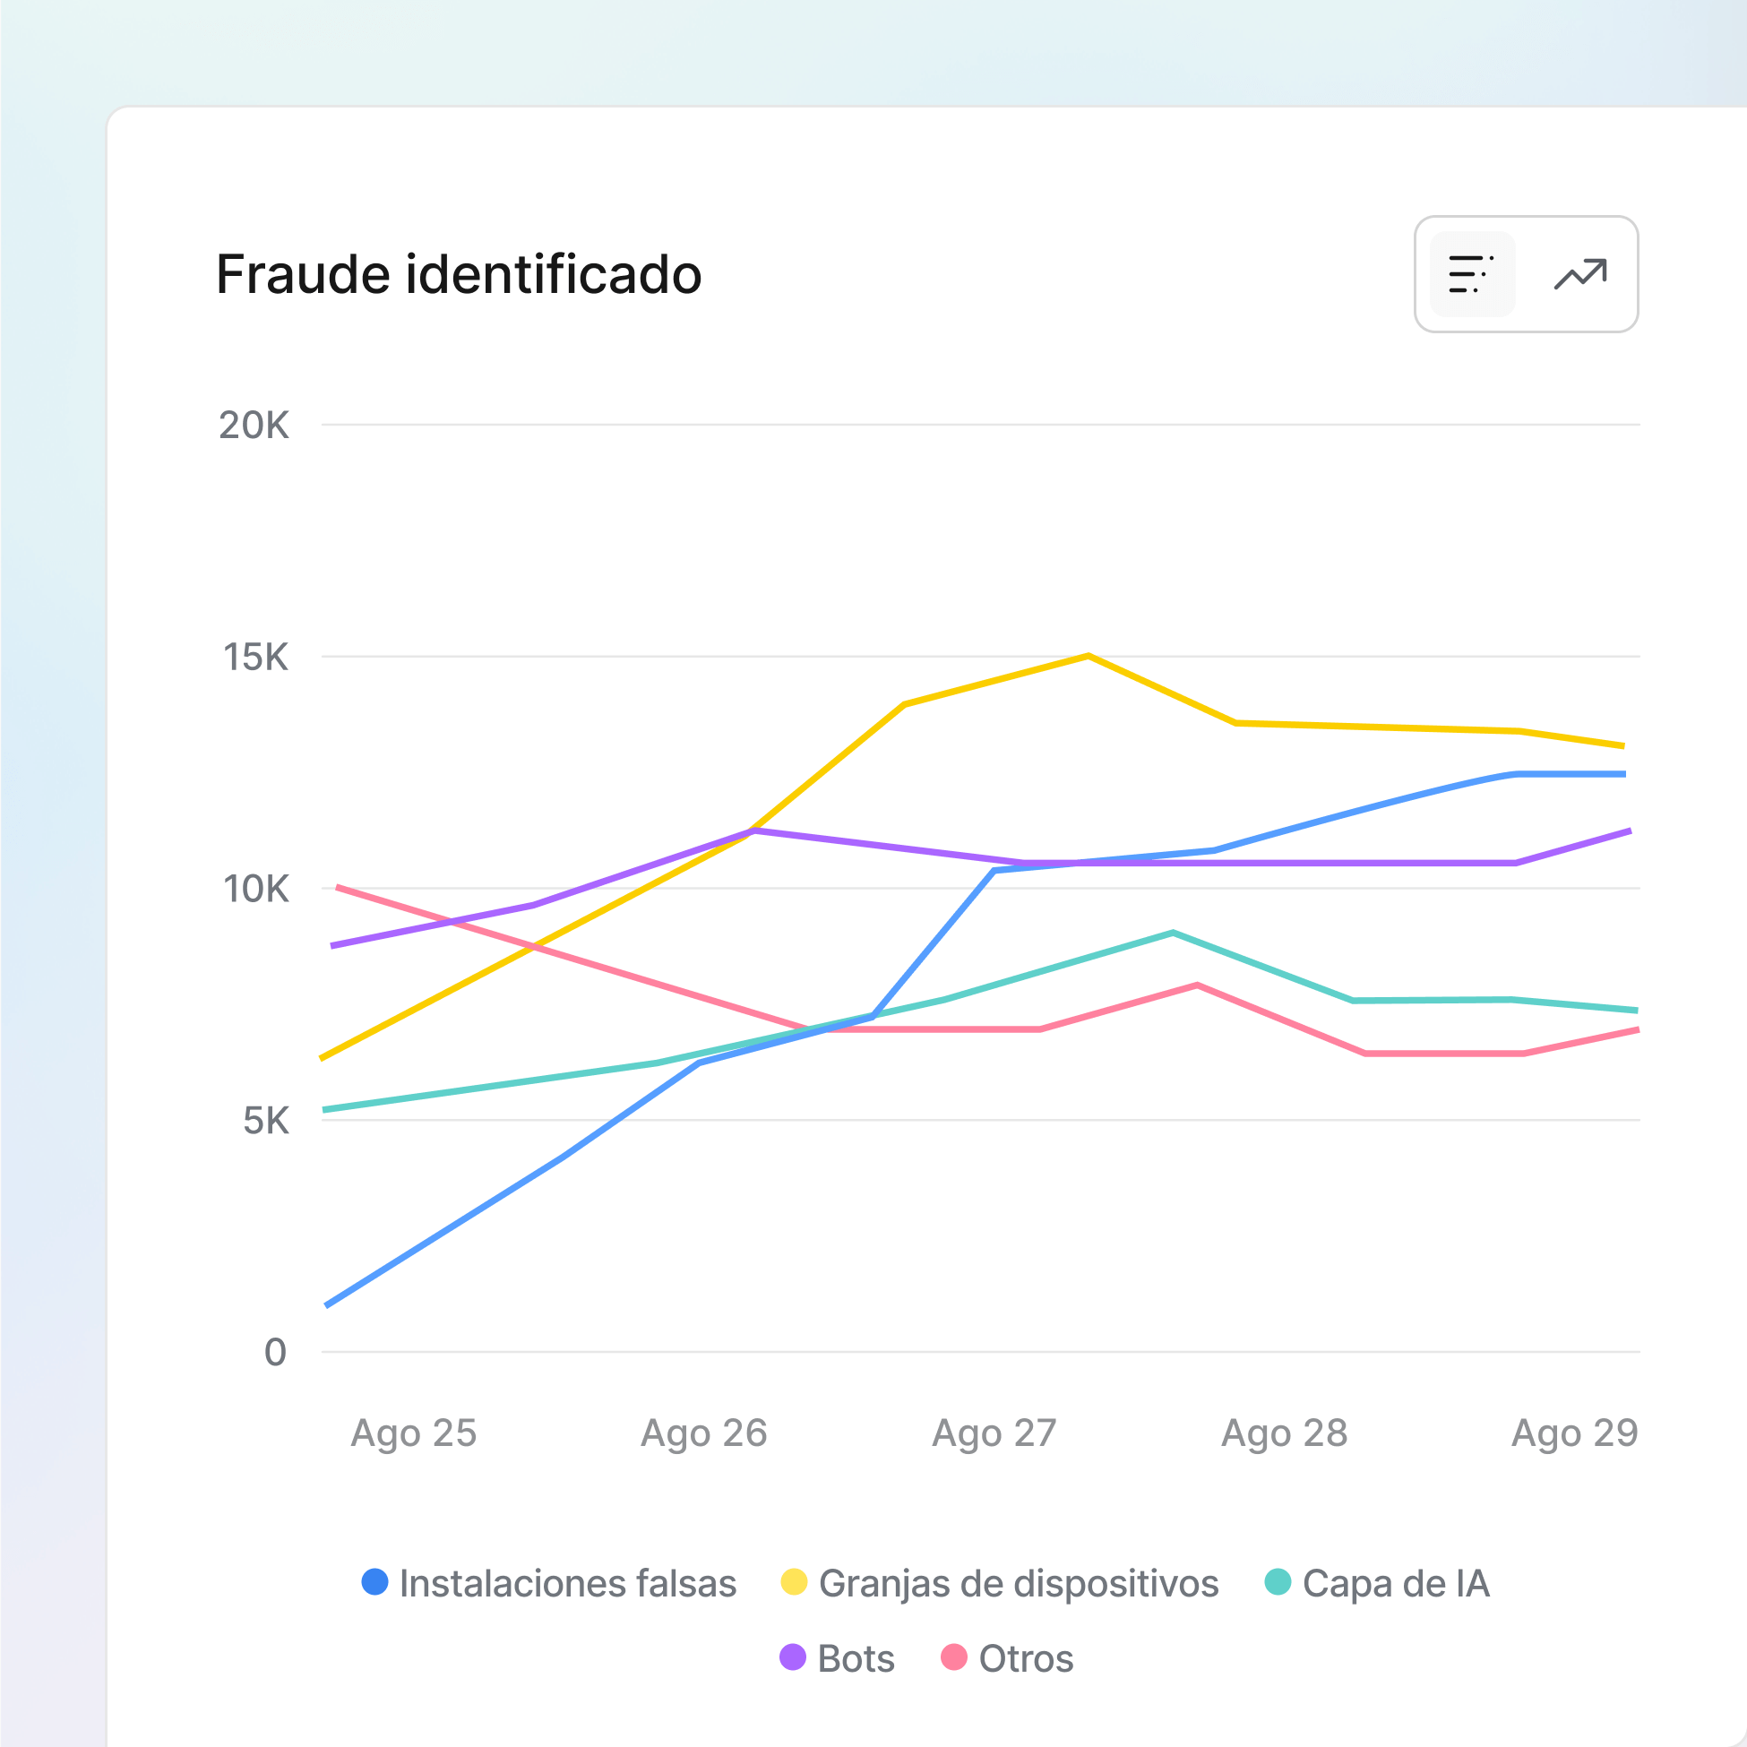Switch to the trend line chart icon
The image size is (1747, 1747).
pos(1579,274)
